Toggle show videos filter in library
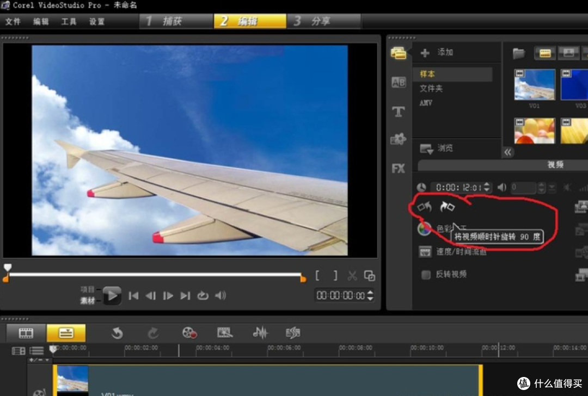This screenshot has width=588, height=396. coord(545,53)
